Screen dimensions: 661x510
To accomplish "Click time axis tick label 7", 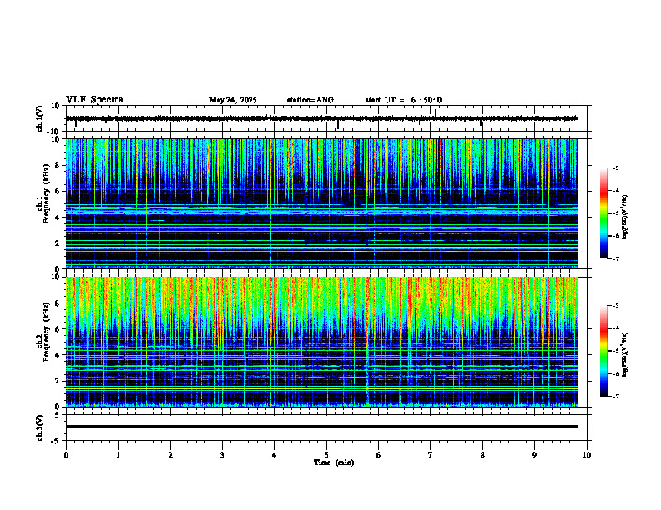I will 431,455.
